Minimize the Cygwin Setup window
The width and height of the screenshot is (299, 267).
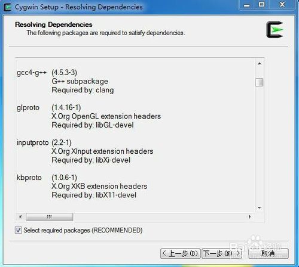(x=247, y=5)
